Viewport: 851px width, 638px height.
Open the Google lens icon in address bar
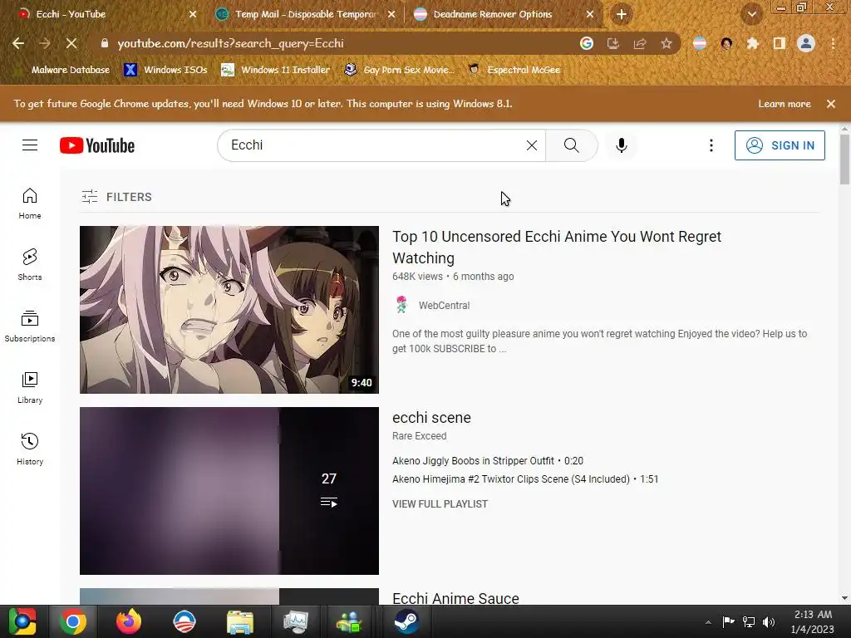coord(586,43)
